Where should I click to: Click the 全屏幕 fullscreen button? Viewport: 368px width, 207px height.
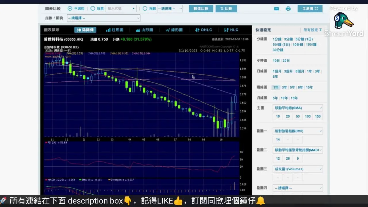310,9
